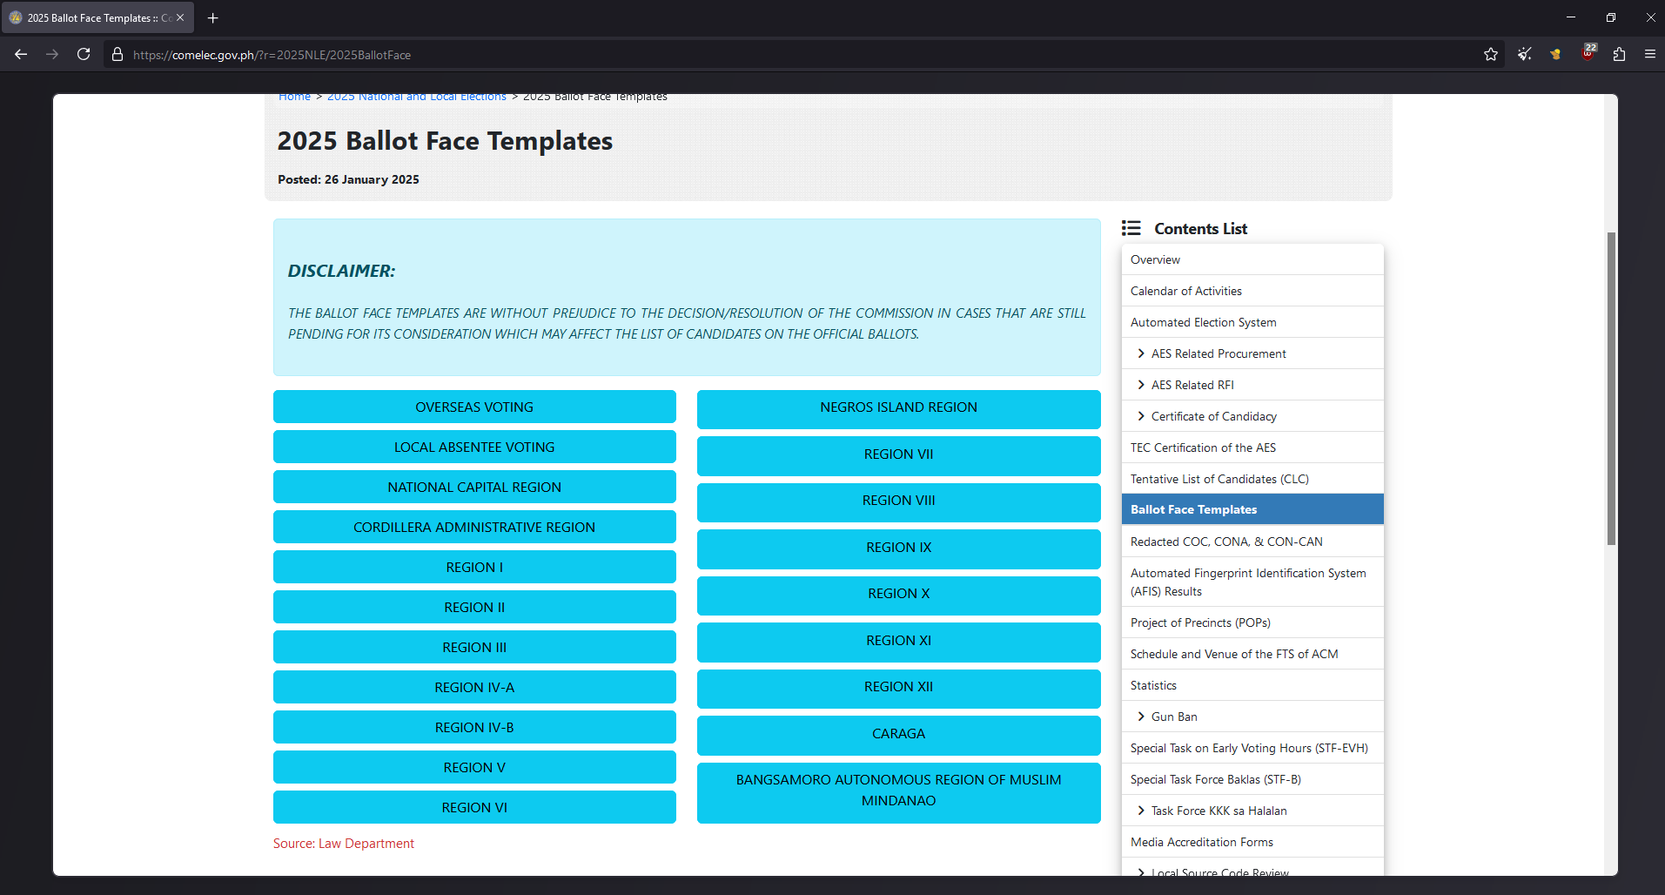
Task: Open Calendar of Activities entry
Action: click(x=1252, y=291)
